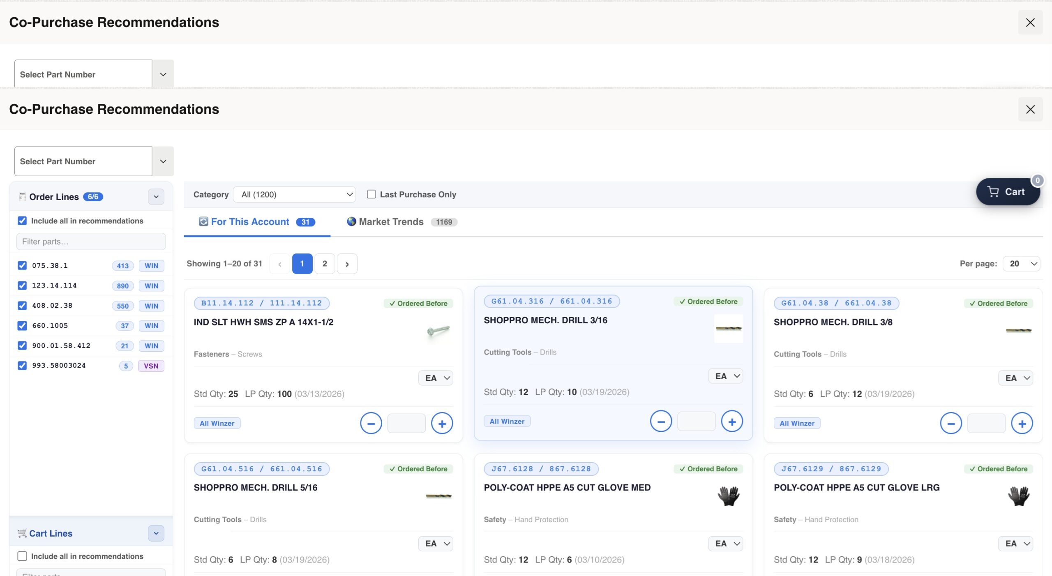The height and width of the screenshot is (576, 1052).
Task: Open EA unit dropdown for DRILL 3/16
Action: [x=725, y=376]
